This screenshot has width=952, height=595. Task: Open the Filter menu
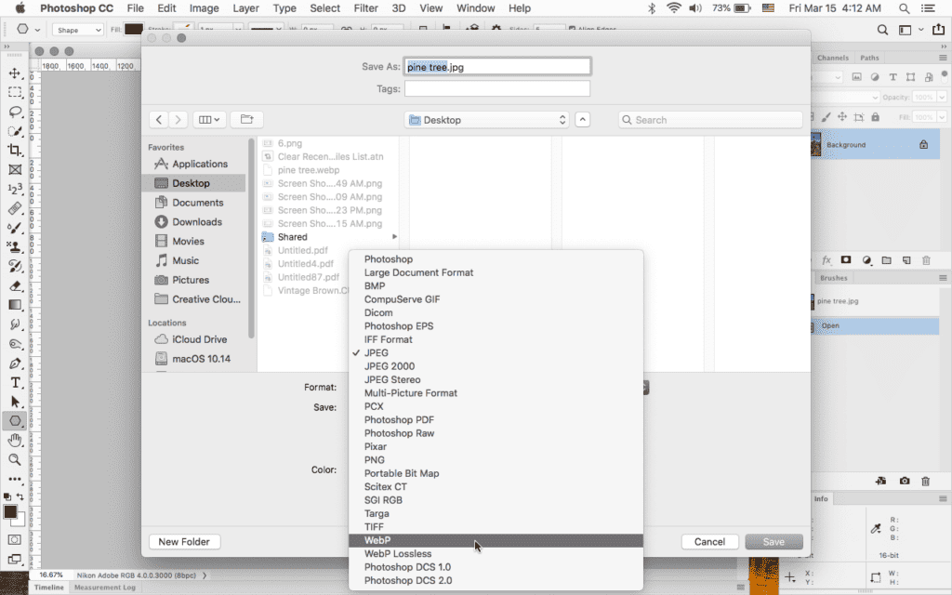pyautogui.click(x=365, y=8)
